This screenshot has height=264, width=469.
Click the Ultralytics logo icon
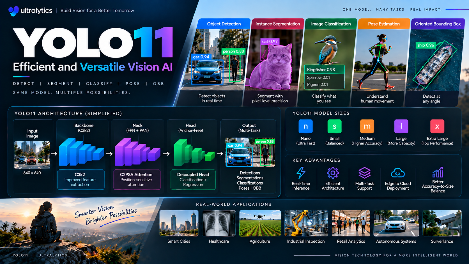coord(13,11)
